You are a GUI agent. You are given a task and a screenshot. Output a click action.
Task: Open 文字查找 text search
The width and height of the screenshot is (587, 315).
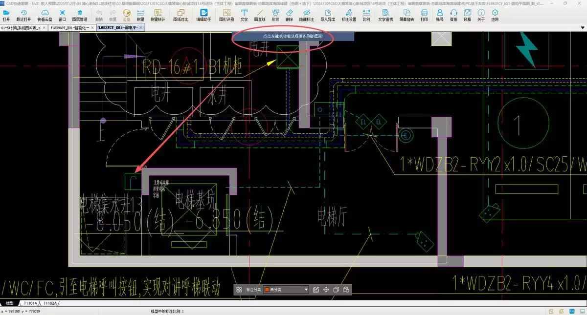click(x=386, y=15)
